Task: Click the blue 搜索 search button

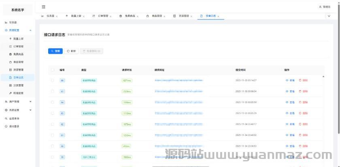Action: (55, 51)
